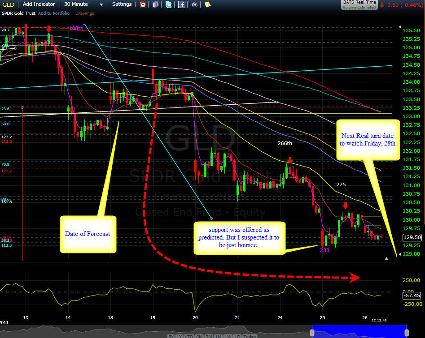Click the camera snapshot icon
The width and height of the screenshot is (425, 338).
[x=195, y=4]
